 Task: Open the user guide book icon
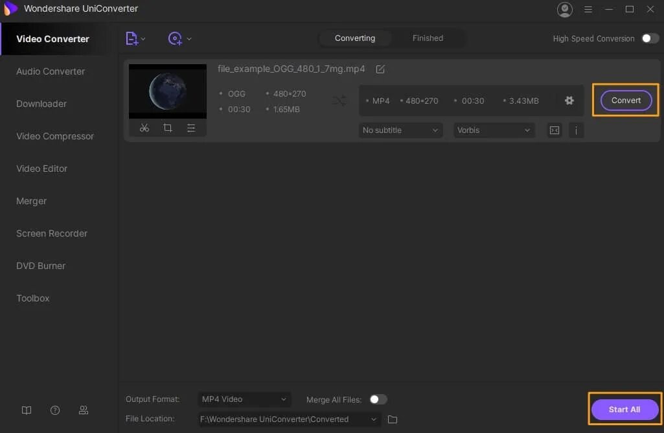coord(27,410)
